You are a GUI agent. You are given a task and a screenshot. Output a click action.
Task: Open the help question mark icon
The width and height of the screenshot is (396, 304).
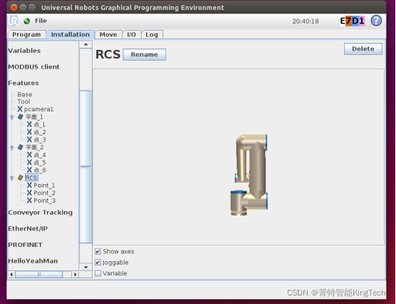pyautogui.click(x=376, y=21)
